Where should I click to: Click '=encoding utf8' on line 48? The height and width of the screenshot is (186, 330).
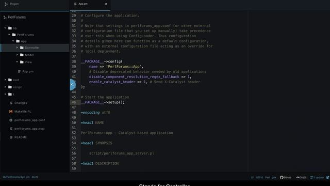[95, 113]
